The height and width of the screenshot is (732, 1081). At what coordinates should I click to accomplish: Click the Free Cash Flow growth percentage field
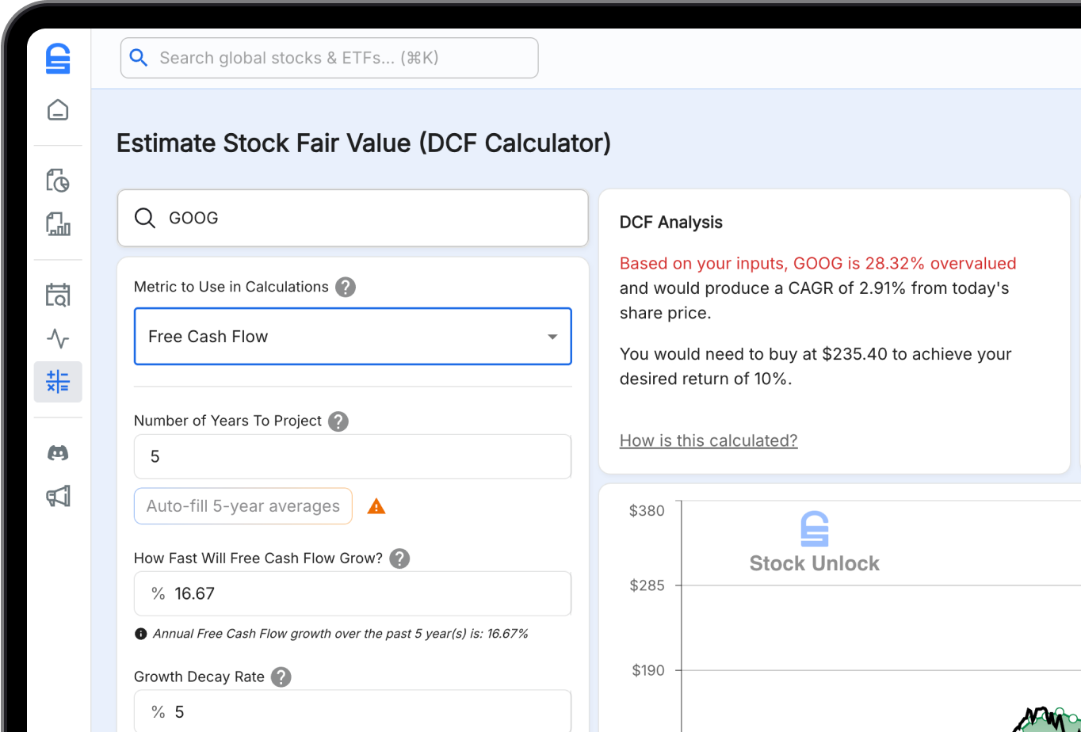point(353,593)
